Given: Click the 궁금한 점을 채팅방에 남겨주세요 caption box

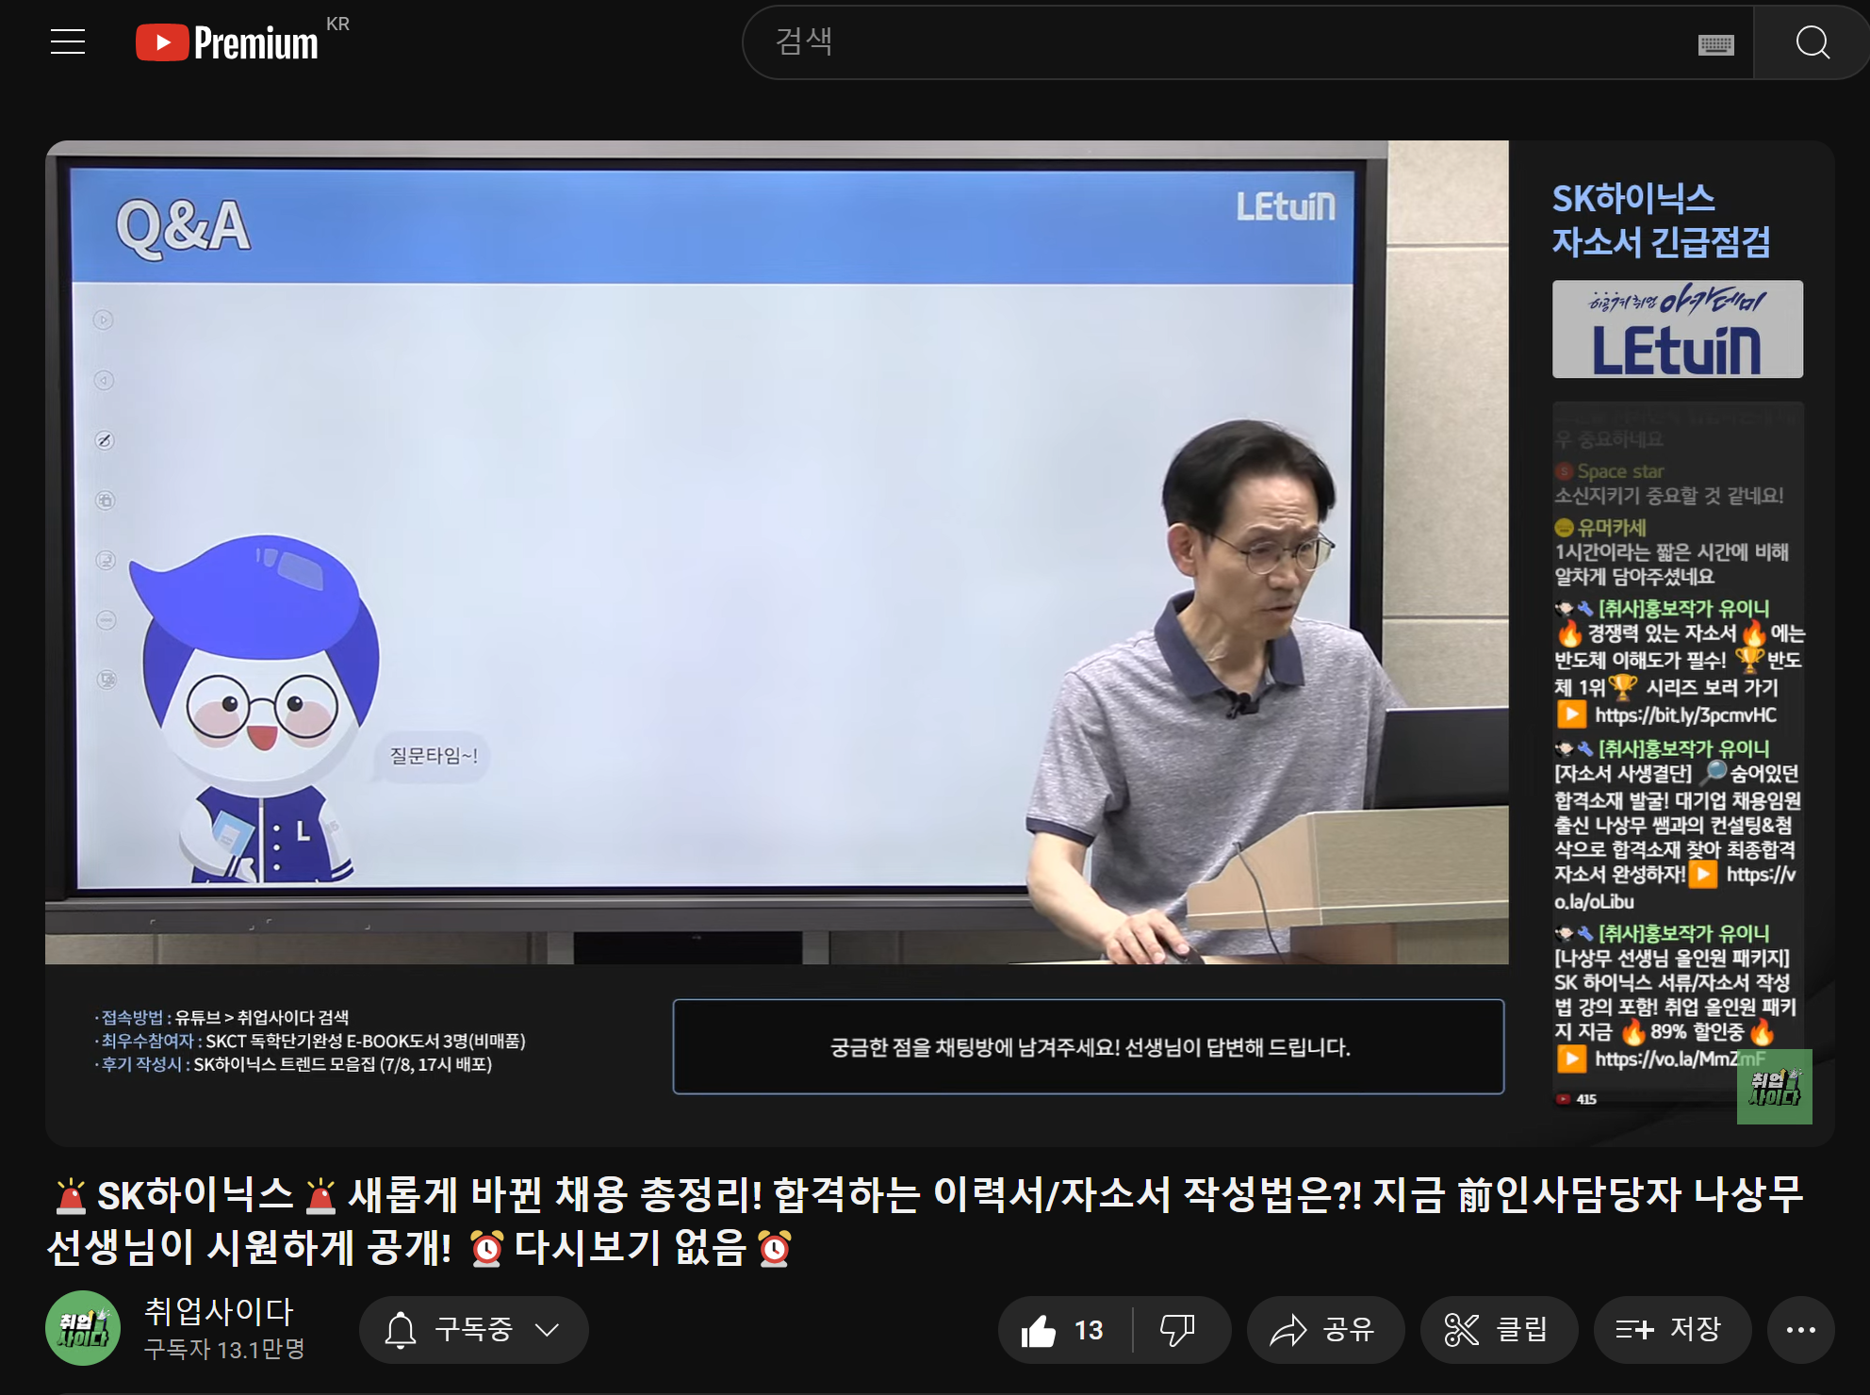Looking at the screenshot, I should (x=1089, y=1046).
